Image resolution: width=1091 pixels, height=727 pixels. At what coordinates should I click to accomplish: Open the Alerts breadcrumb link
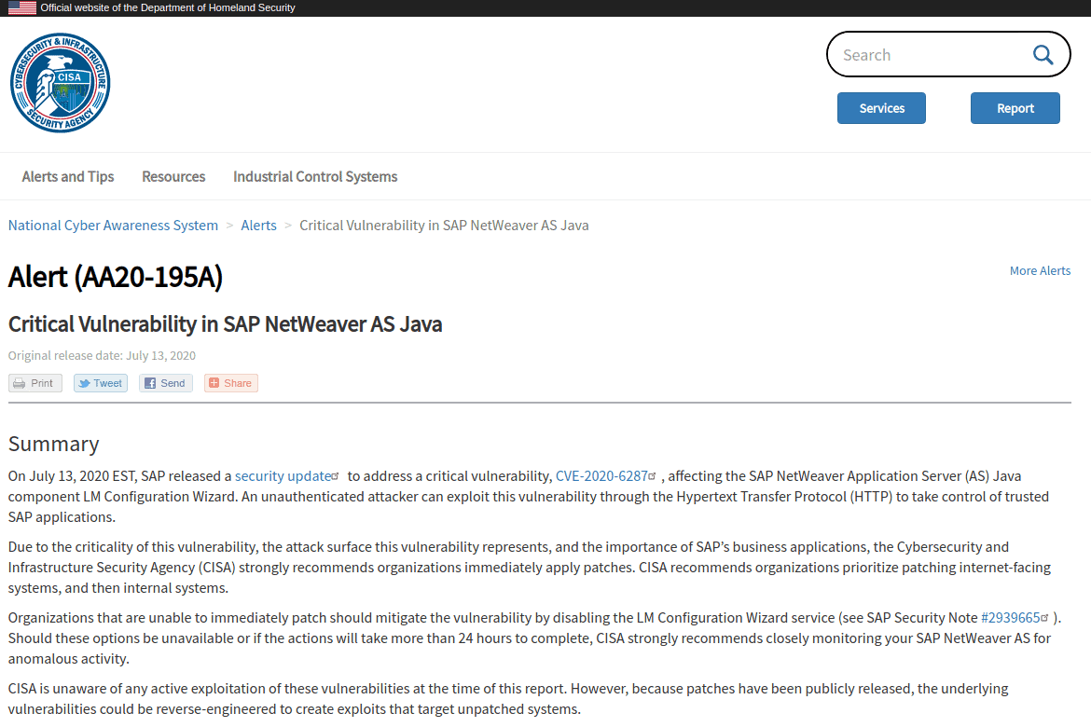[258, 225]
